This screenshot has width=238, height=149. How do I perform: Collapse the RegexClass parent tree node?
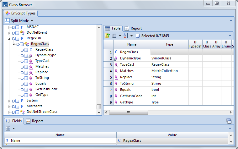pyautogui.click(x=13, y=44)
